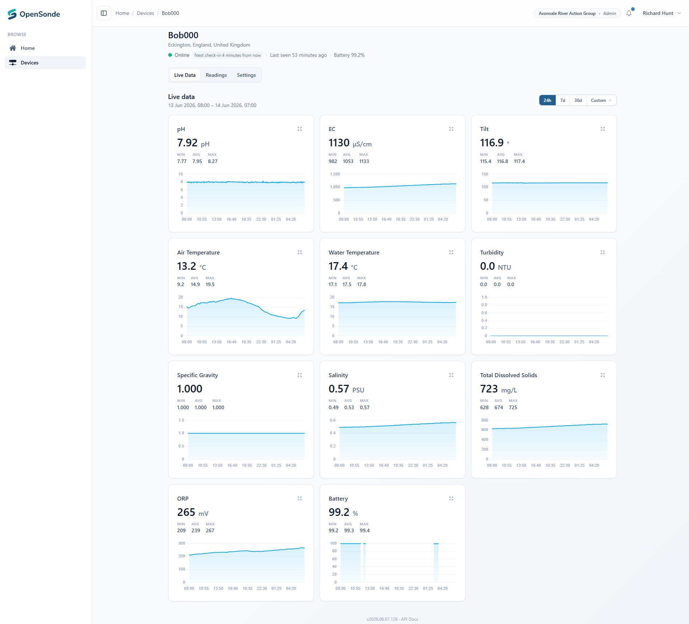
Task: Select the 30d time range
Action: click(578, 100)
